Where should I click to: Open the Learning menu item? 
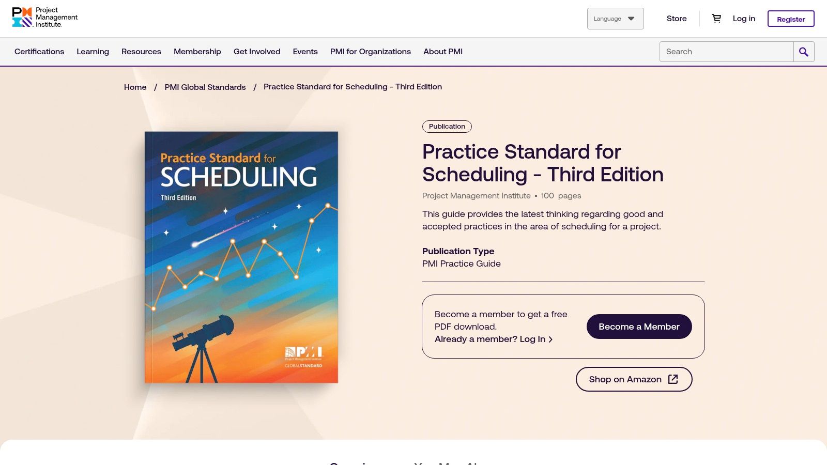point(93,52)
